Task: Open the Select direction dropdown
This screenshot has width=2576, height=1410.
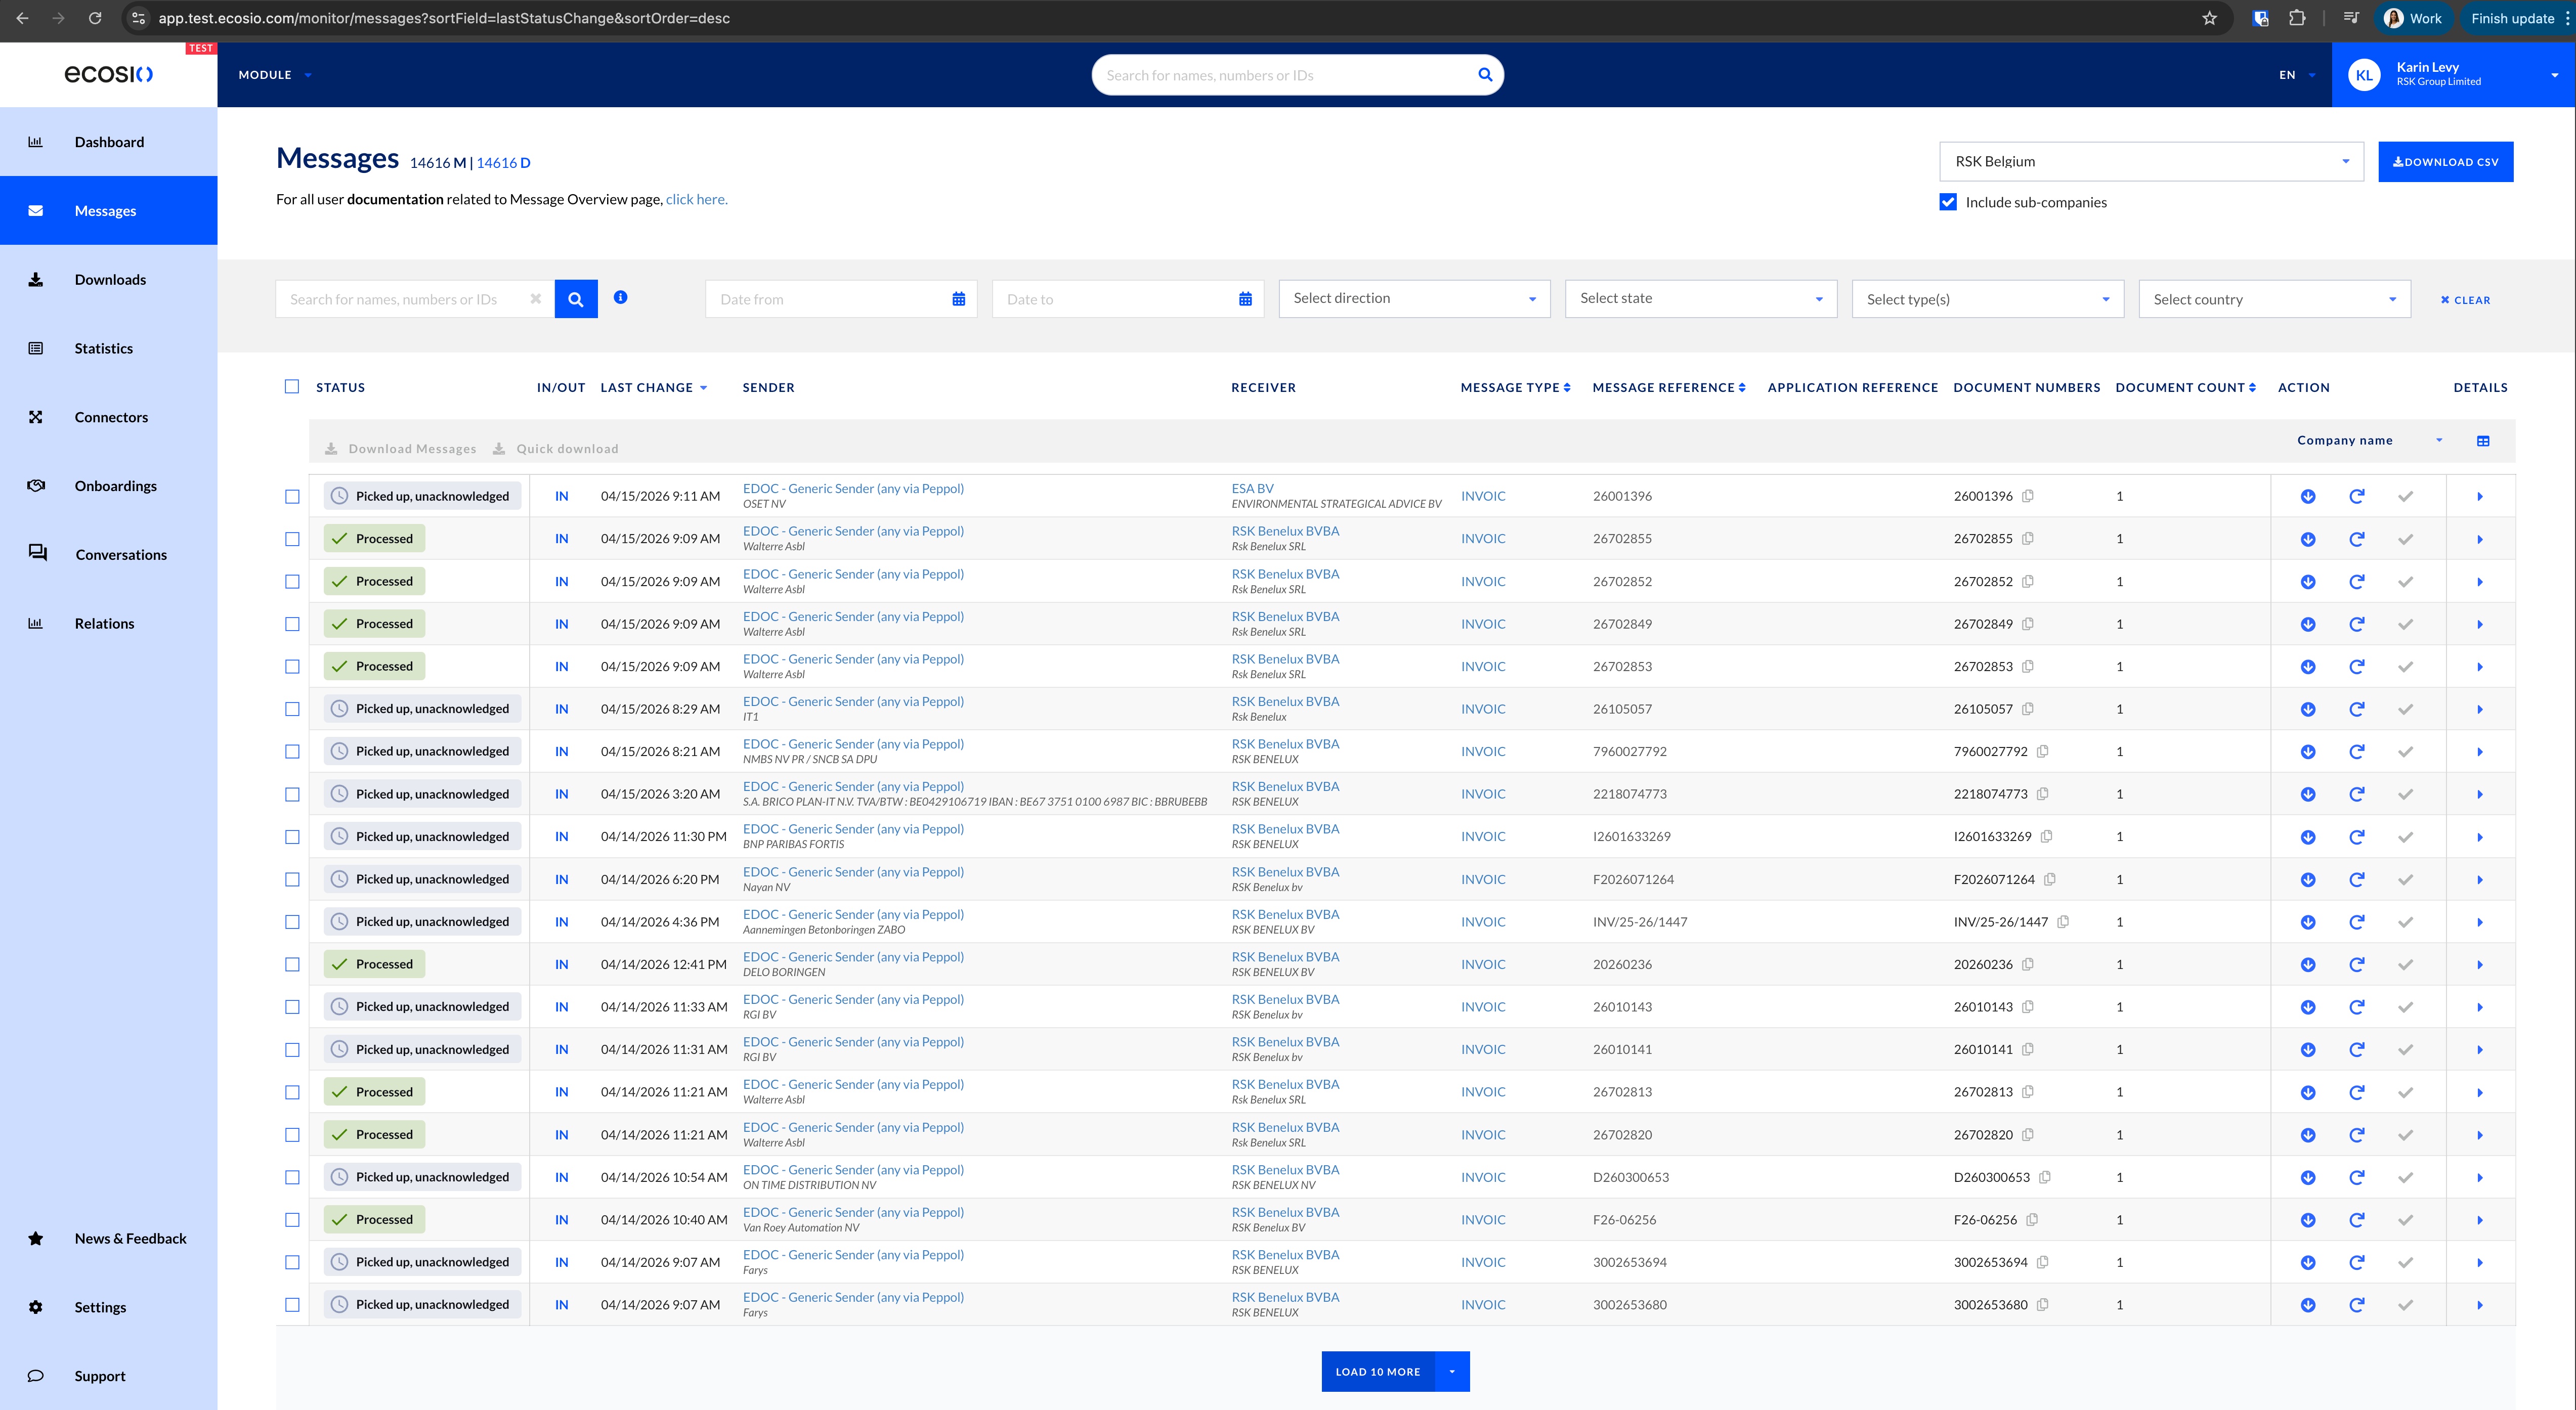Action: coord(1414,299)
